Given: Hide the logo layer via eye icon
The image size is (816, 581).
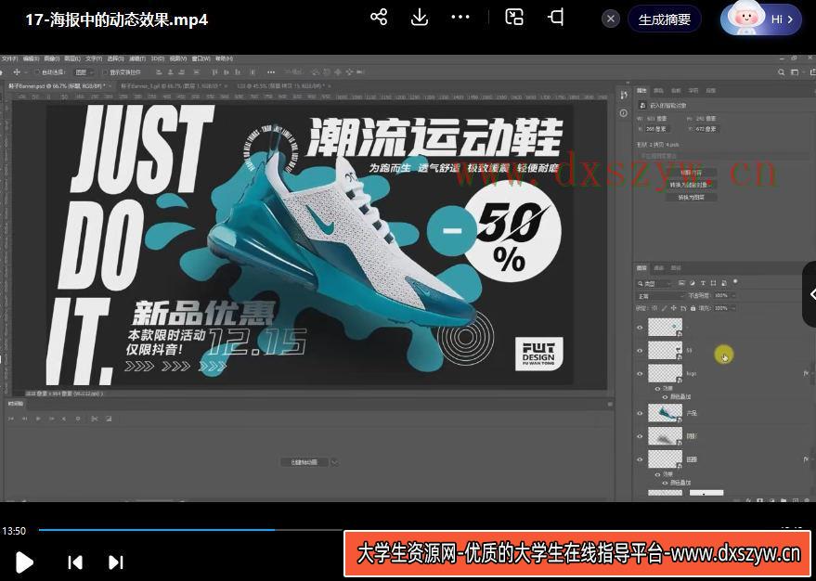Looking at the screenshot, I should click(641, 373).
